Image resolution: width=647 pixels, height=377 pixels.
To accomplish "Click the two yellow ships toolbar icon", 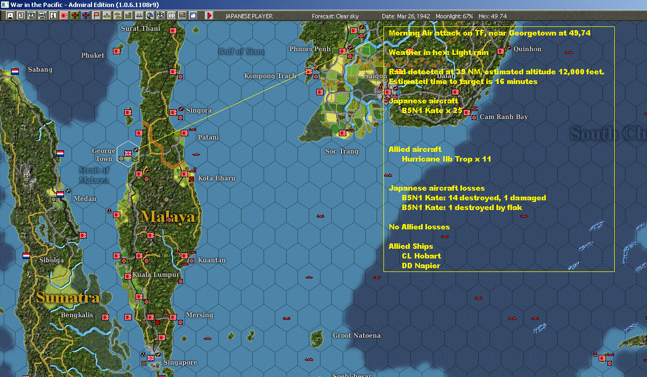I will pos(118,16).
